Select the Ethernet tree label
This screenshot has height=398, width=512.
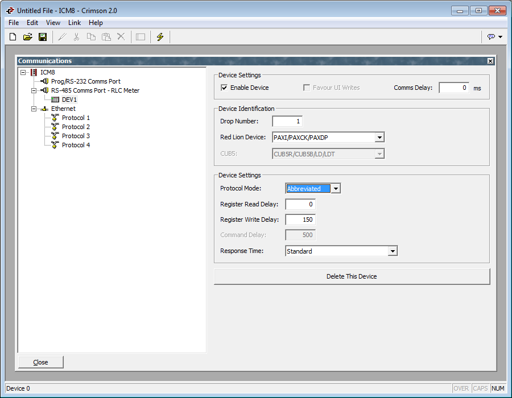click(63, 109)
